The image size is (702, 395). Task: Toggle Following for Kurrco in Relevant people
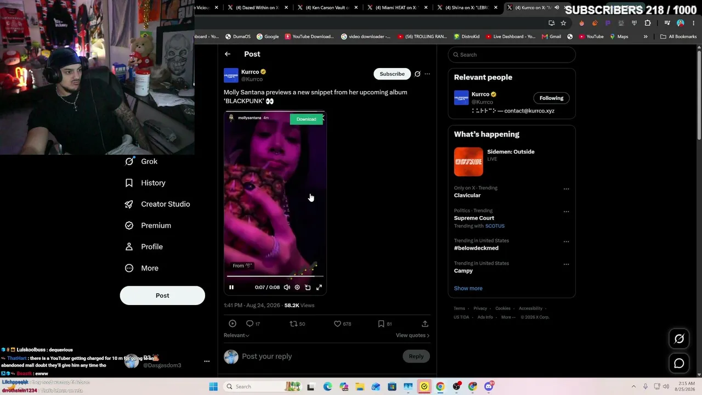coord(551,98)
